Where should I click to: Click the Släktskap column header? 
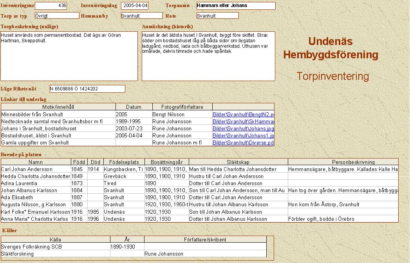coord(238,162)
